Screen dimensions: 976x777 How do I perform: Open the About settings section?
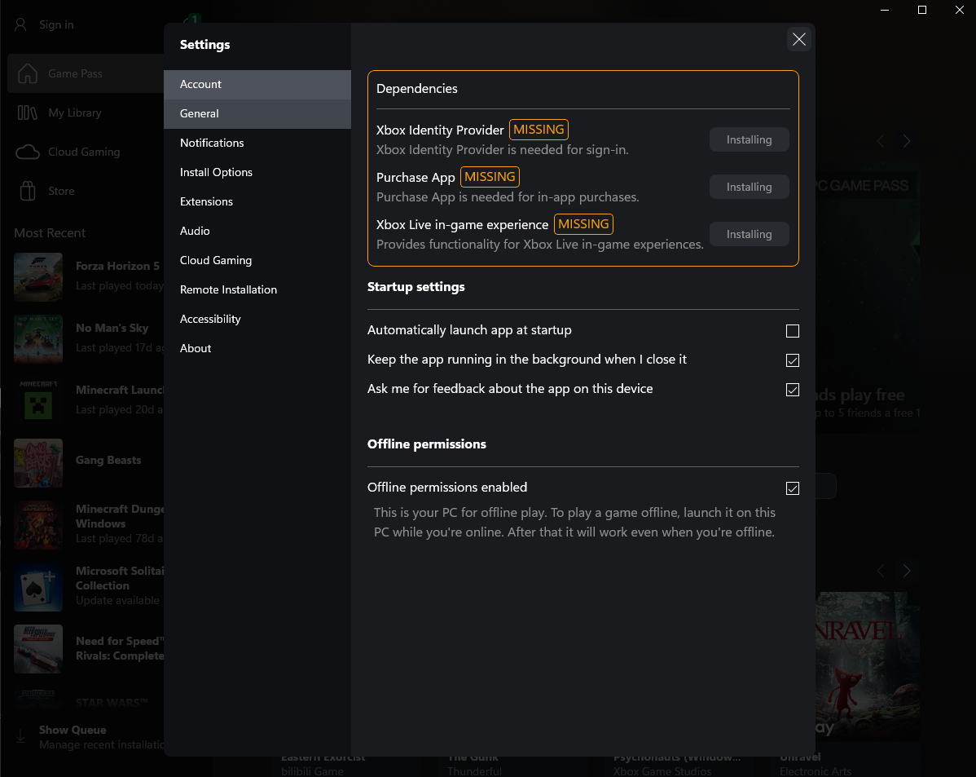pyautogui.click(x=196, y=348)
